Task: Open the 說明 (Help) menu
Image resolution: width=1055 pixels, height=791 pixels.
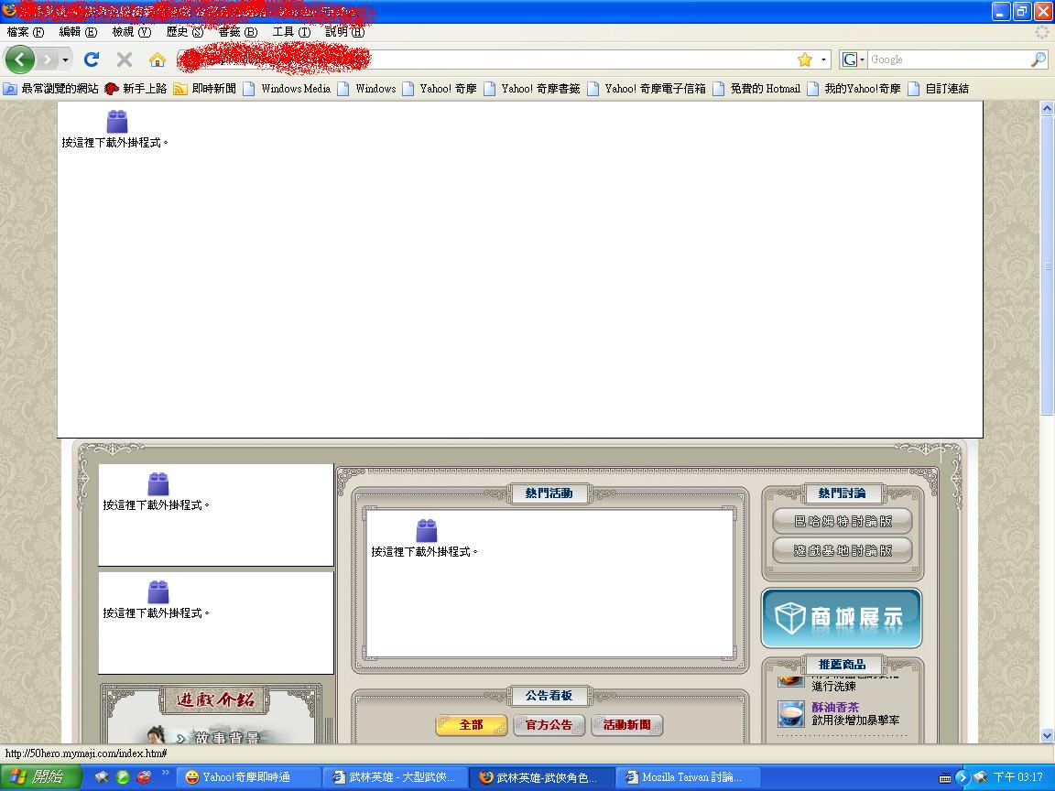Action: pos(344,32)
